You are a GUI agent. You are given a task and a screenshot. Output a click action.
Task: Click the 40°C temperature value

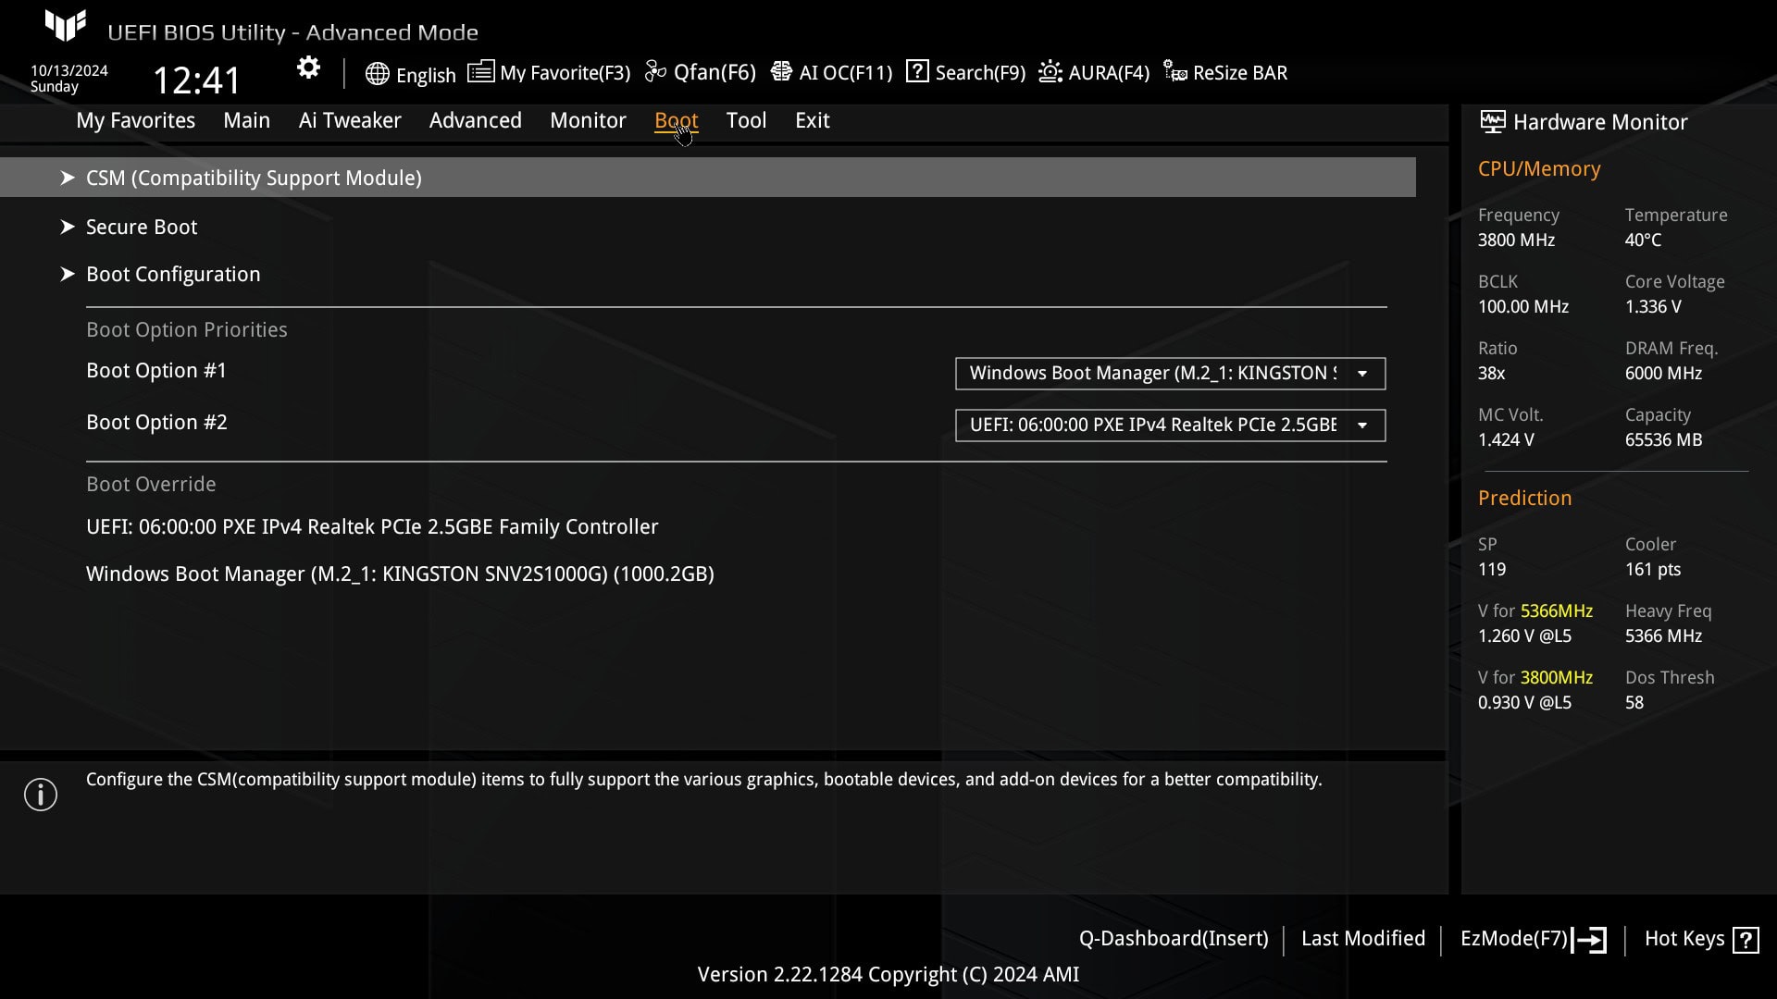click(1643, 240)
